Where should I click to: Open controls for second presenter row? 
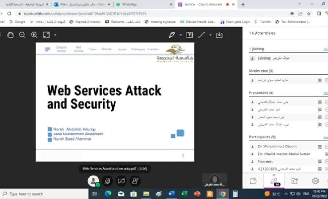pos(320,110)
